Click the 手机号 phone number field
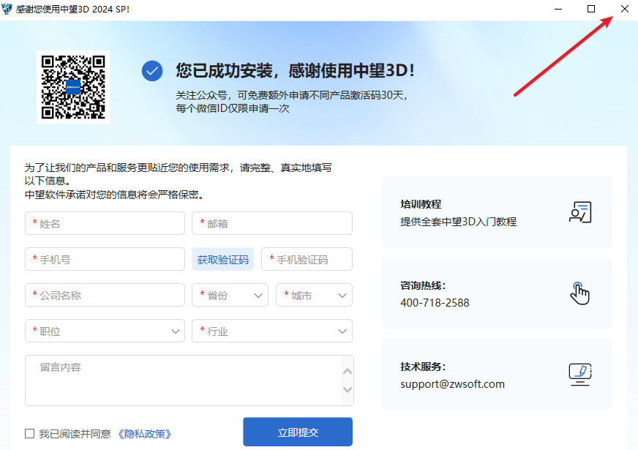638x450 pixels. (x=105, y=259)
